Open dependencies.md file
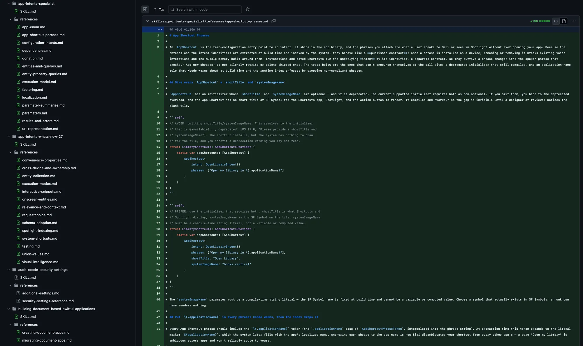Viewport: 583px width, 346px height. click(x=37, y=51)
